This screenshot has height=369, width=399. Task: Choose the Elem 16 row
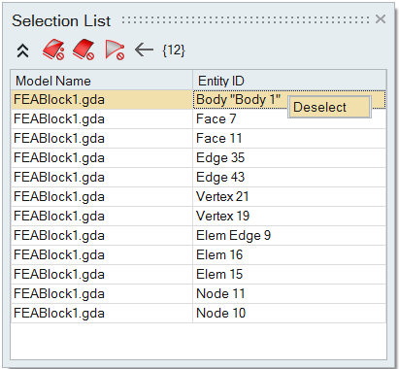click(198, 255)
